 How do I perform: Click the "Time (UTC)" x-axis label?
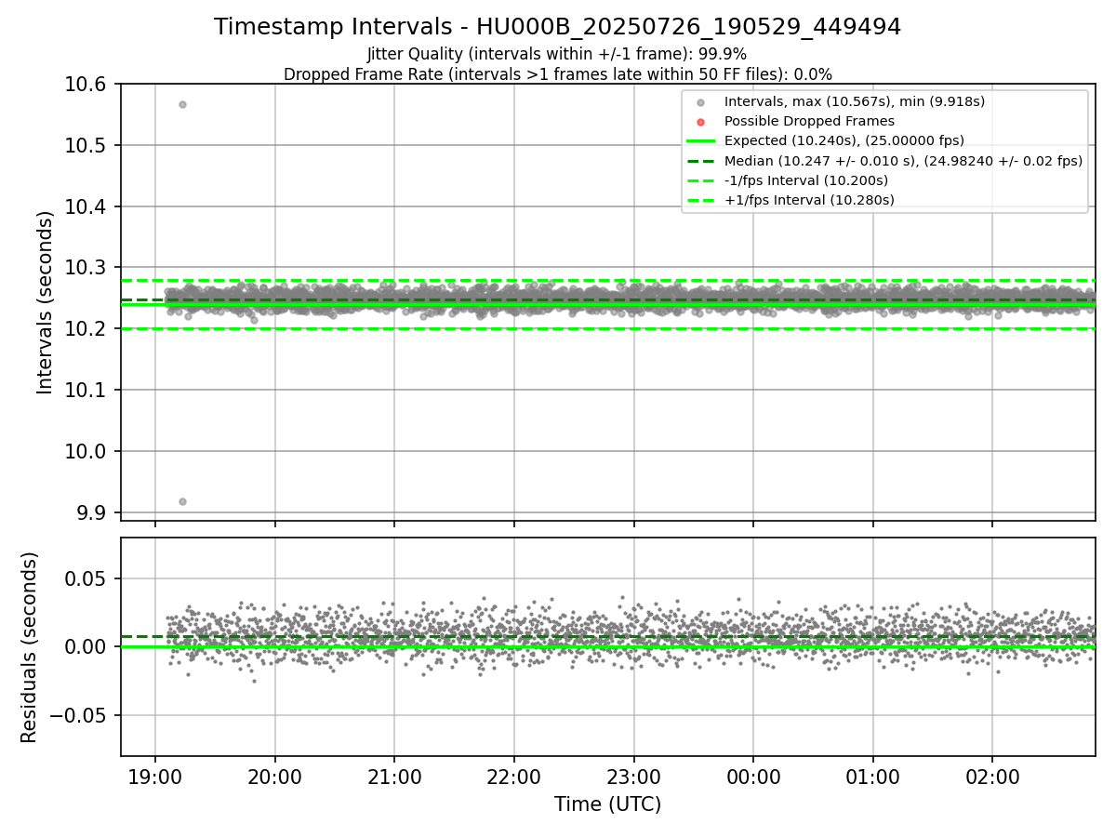point(607,804)
